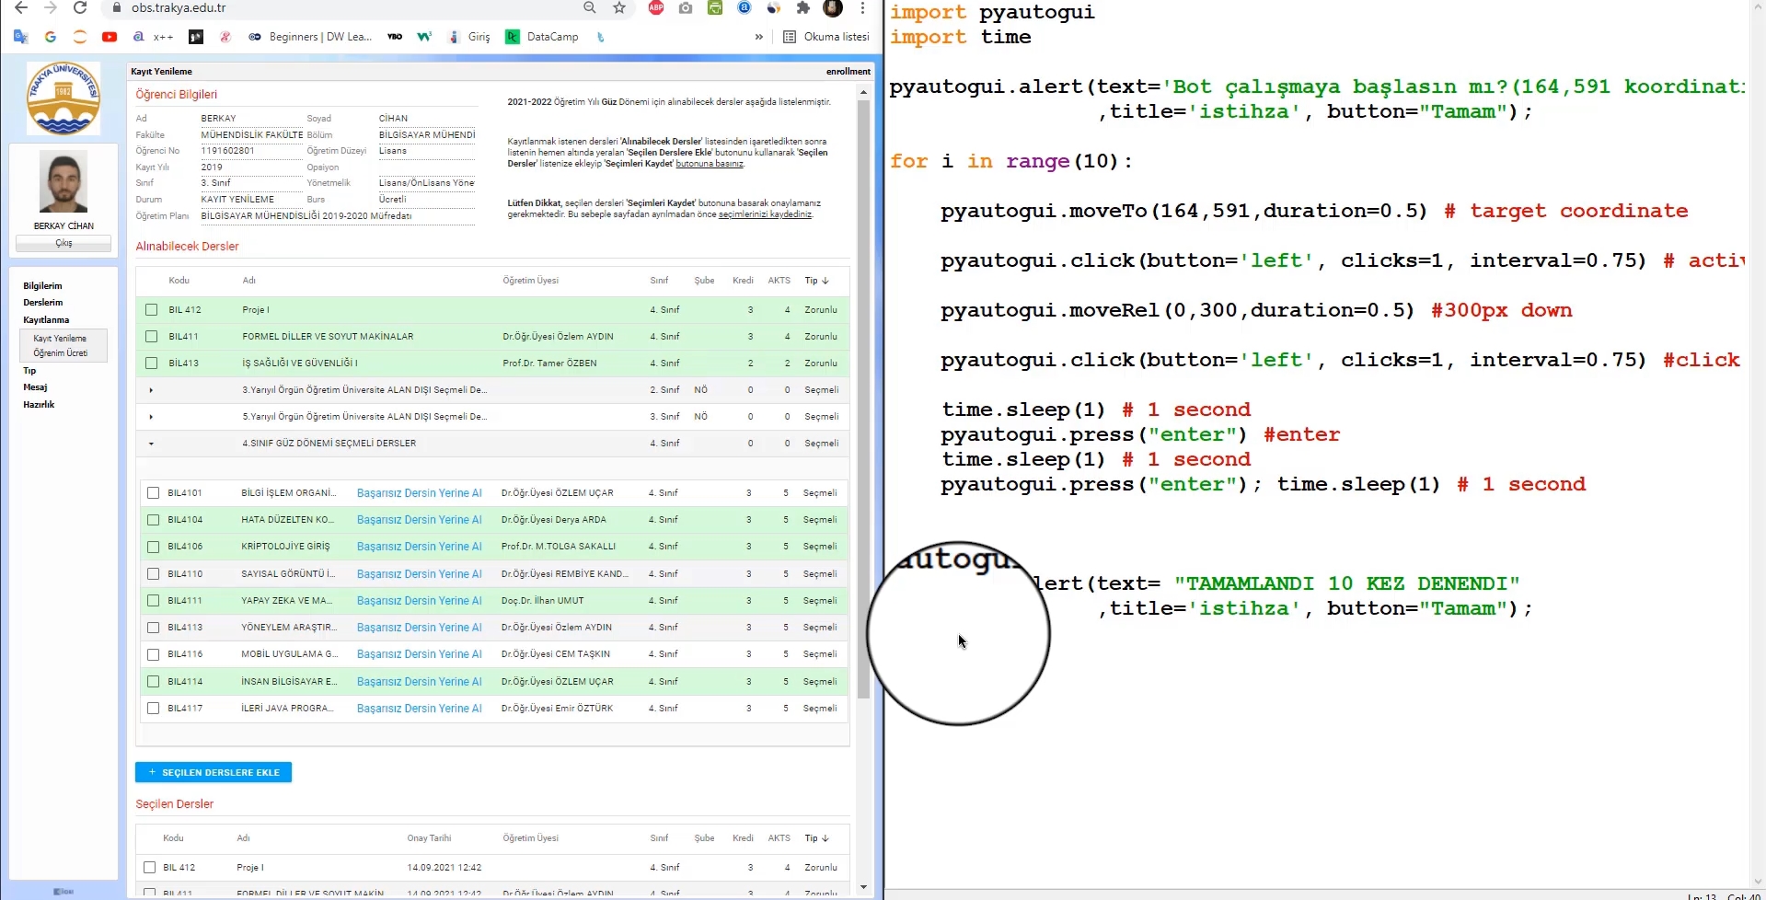Open the Chrome three-dot menu
The image size is (1766, 900).
click(x=862, y=8)
